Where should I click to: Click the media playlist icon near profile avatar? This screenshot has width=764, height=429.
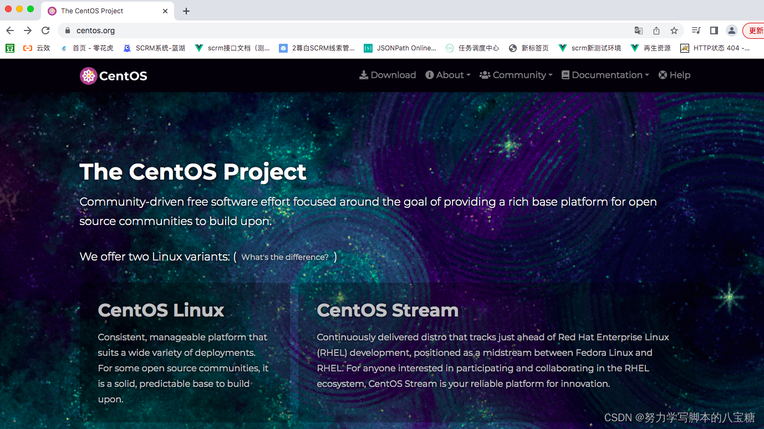tap(696, 30)
